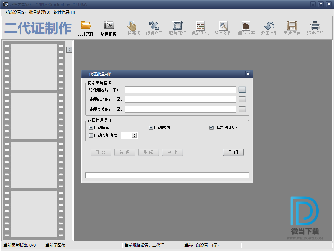This screenshot has width=334, height=251.
Task: Uncheck 自动色彩修正 option
Action: coord(211,127)
